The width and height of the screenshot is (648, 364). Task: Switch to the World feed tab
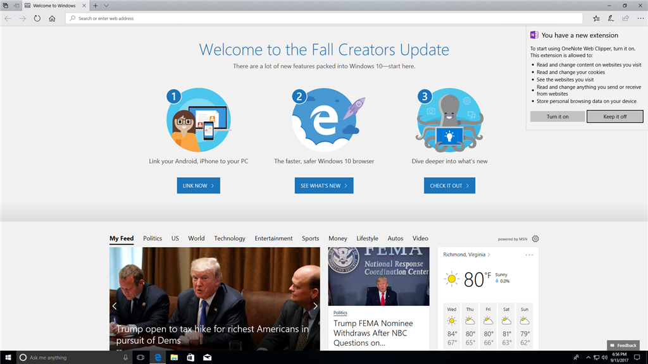(x=196, y=238)
